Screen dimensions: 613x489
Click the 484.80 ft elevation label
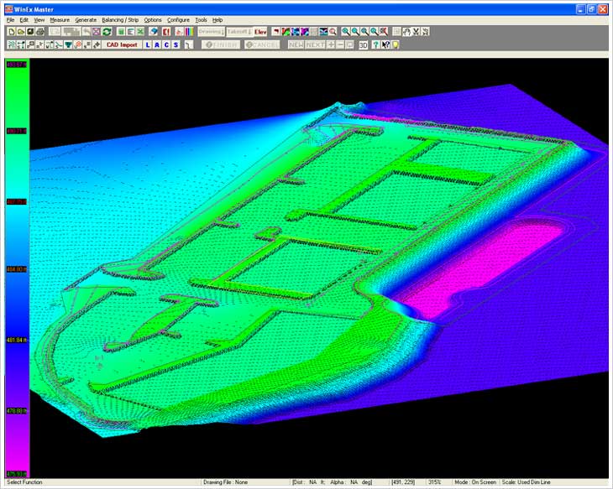[17, 269]
